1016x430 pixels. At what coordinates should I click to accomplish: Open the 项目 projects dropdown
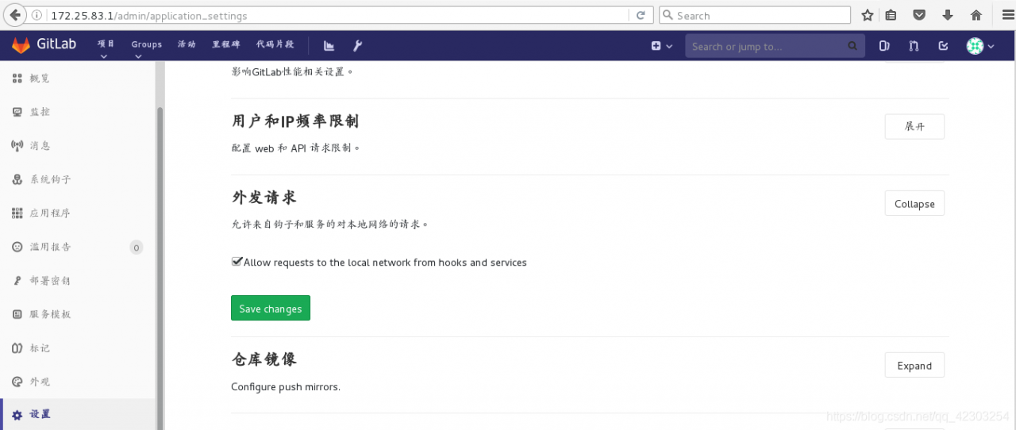click(x=106, y=47)
